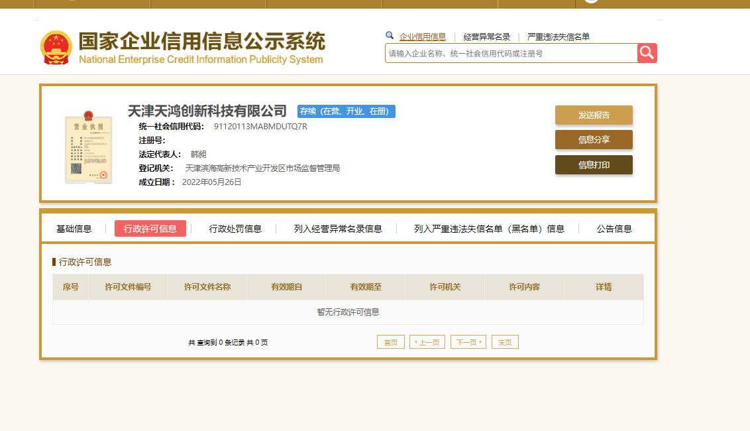
Task: Click the credit code 91120113MABMDUTQ7R
Action: click(x=260, y=127)
